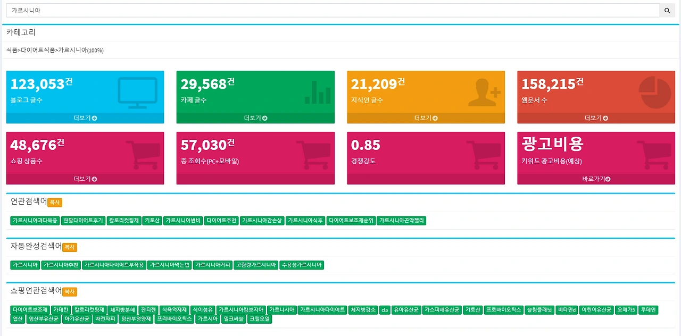
Task: Select the 키토산 tag under 연관검색어
Action: 152,221
